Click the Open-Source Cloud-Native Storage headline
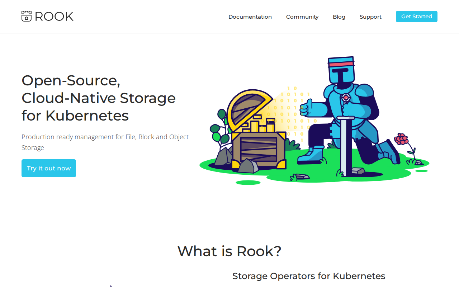This screenshot has width=459, height=287. [x=99, y=98]
